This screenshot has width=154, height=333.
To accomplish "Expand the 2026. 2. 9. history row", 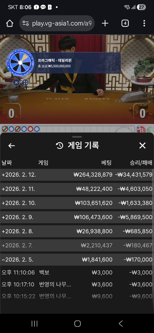I will coord(77,217).
